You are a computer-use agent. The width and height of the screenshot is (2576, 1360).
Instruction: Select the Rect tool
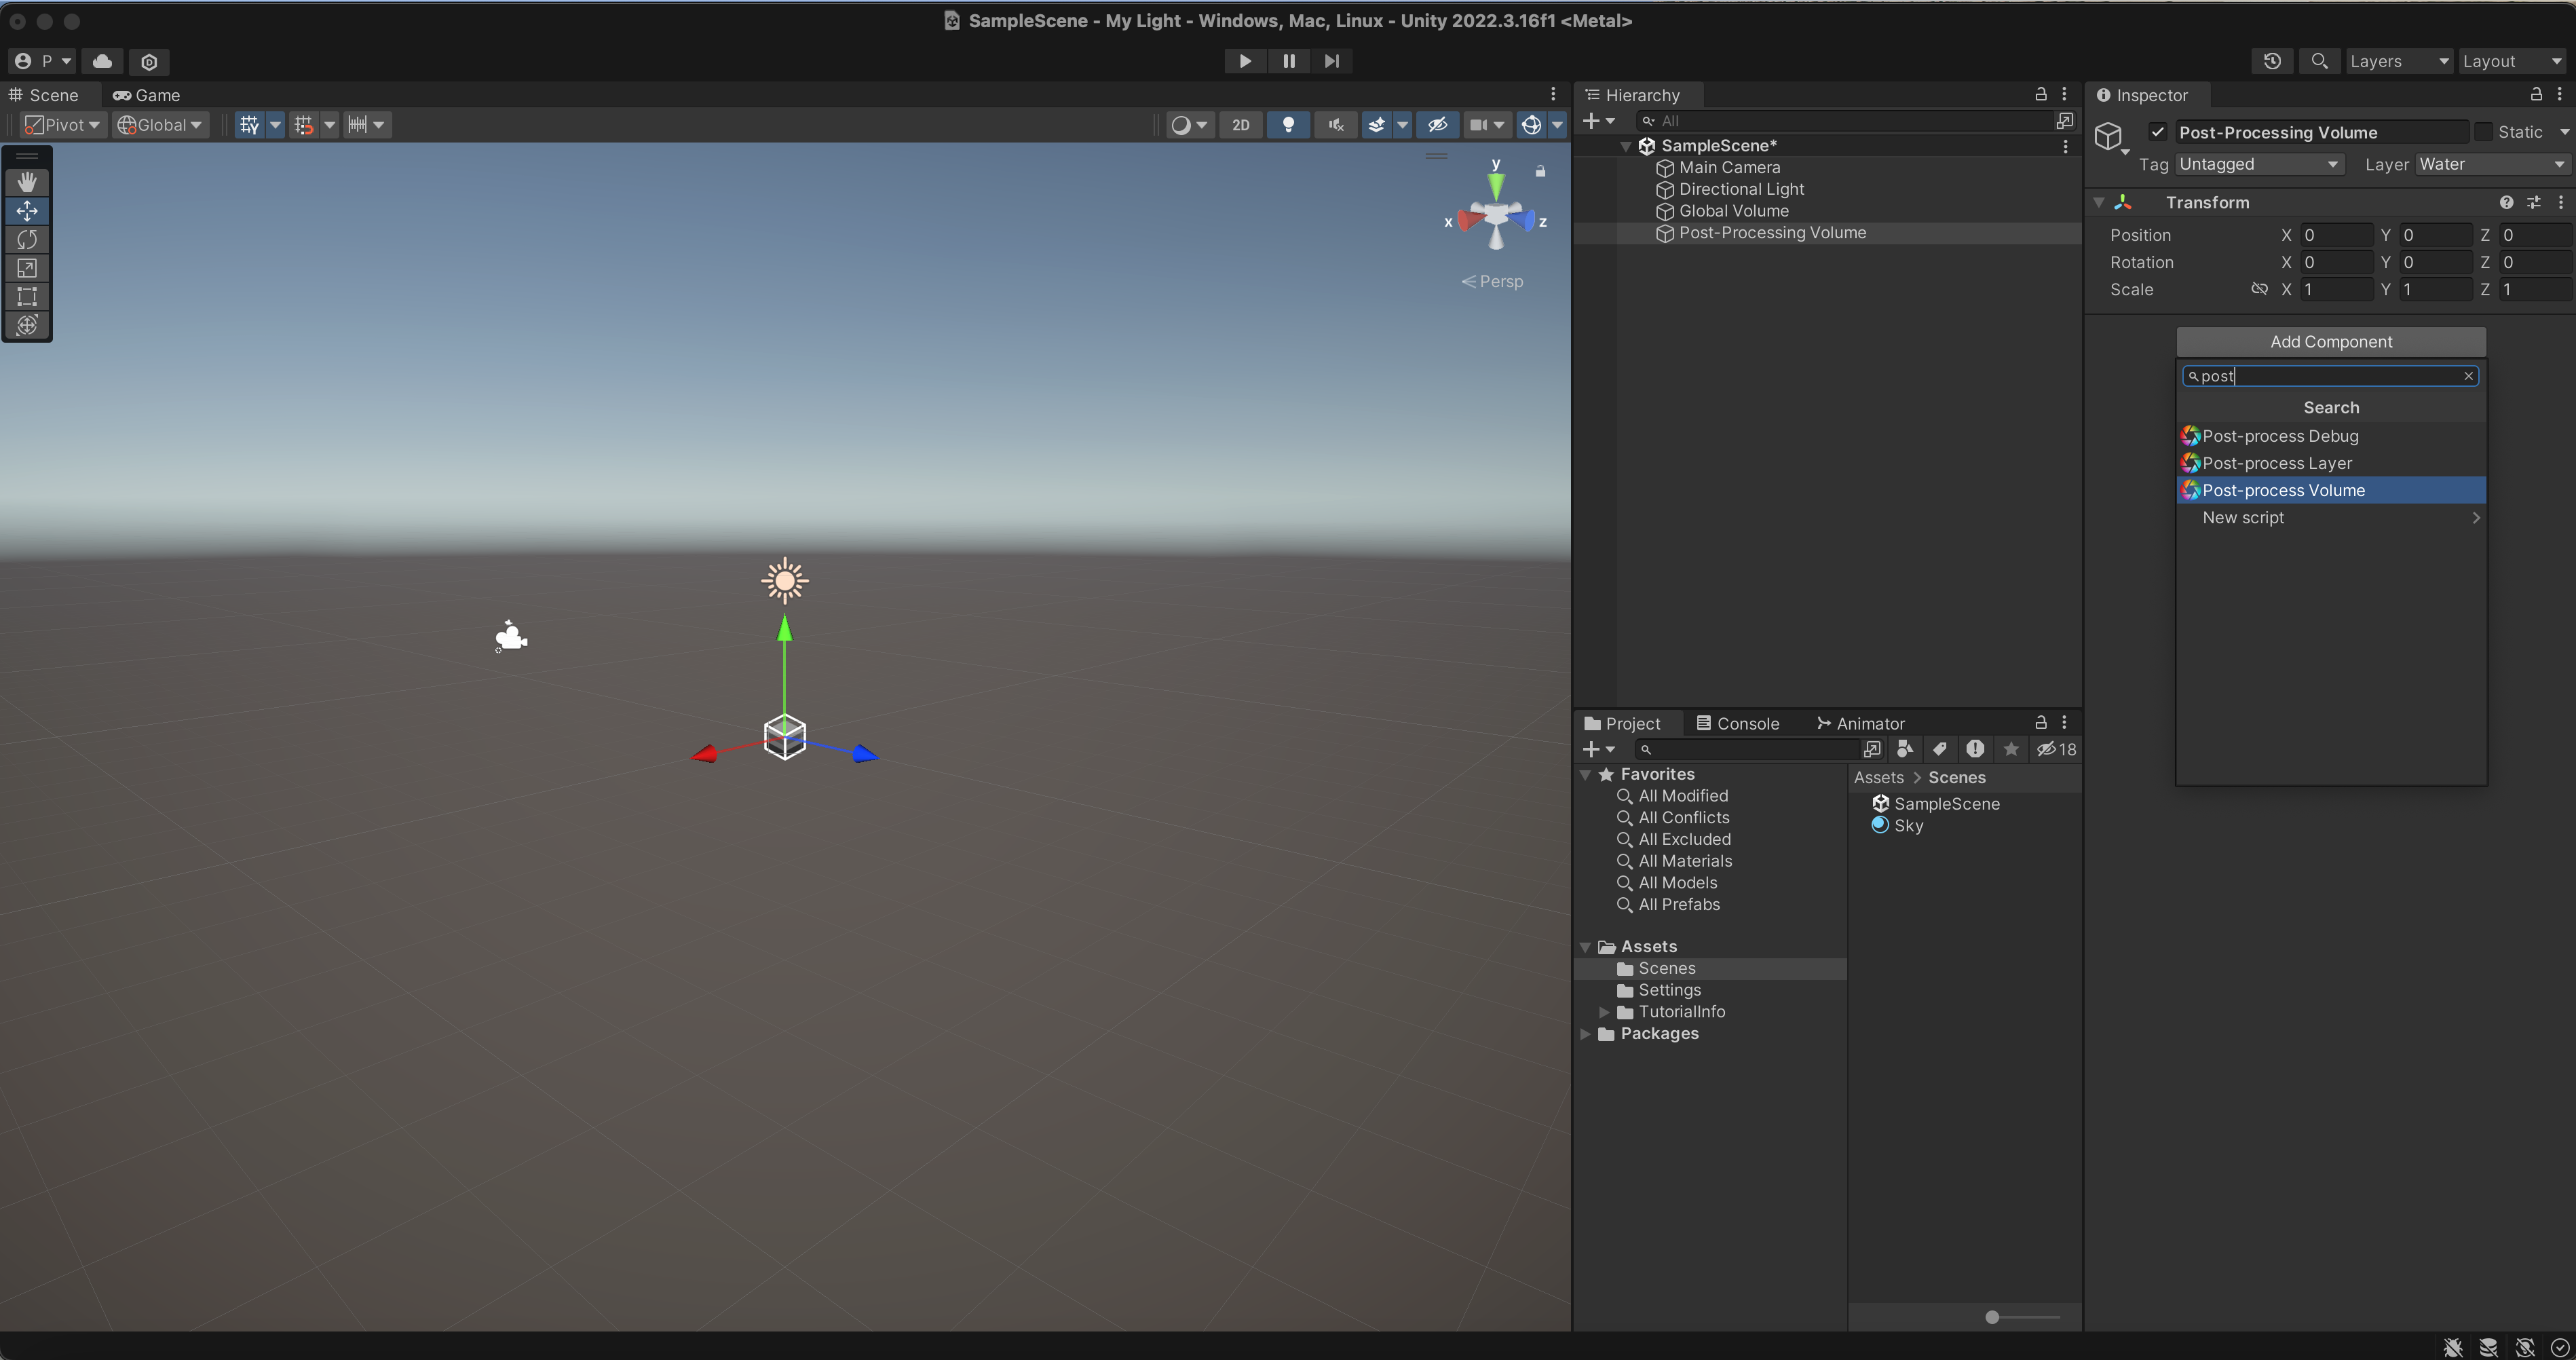click(27, 297)
